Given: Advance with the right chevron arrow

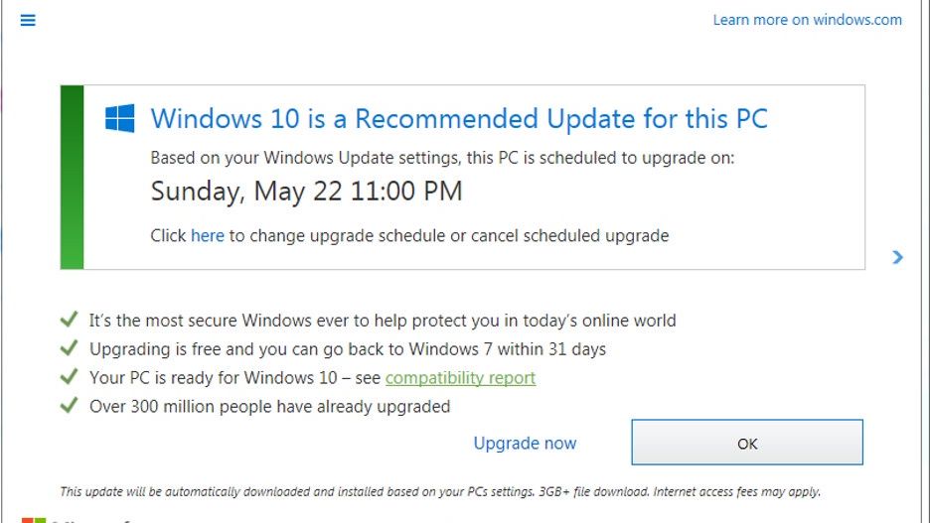Looking at the screenshot, I should pos(897,257).
